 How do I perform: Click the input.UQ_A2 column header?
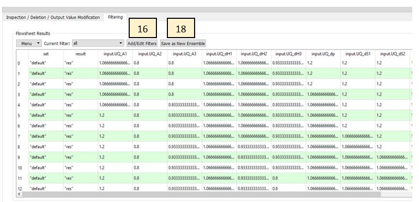(x=150, y=54)
